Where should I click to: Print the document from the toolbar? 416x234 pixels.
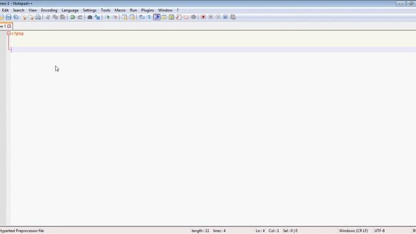point(38,18)
